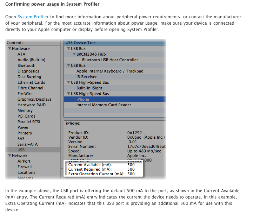Select Printers in the Hardware list
Viewport: 253px width, 214px height.
pos(25,133)
